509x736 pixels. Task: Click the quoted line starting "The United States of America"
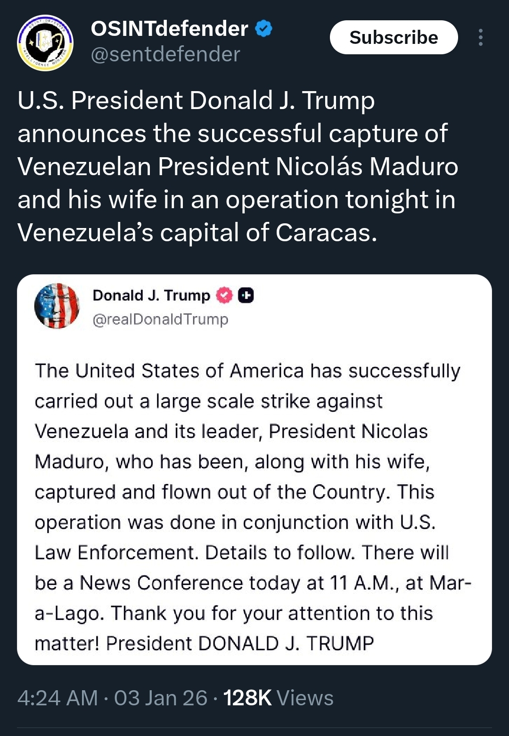247,371
